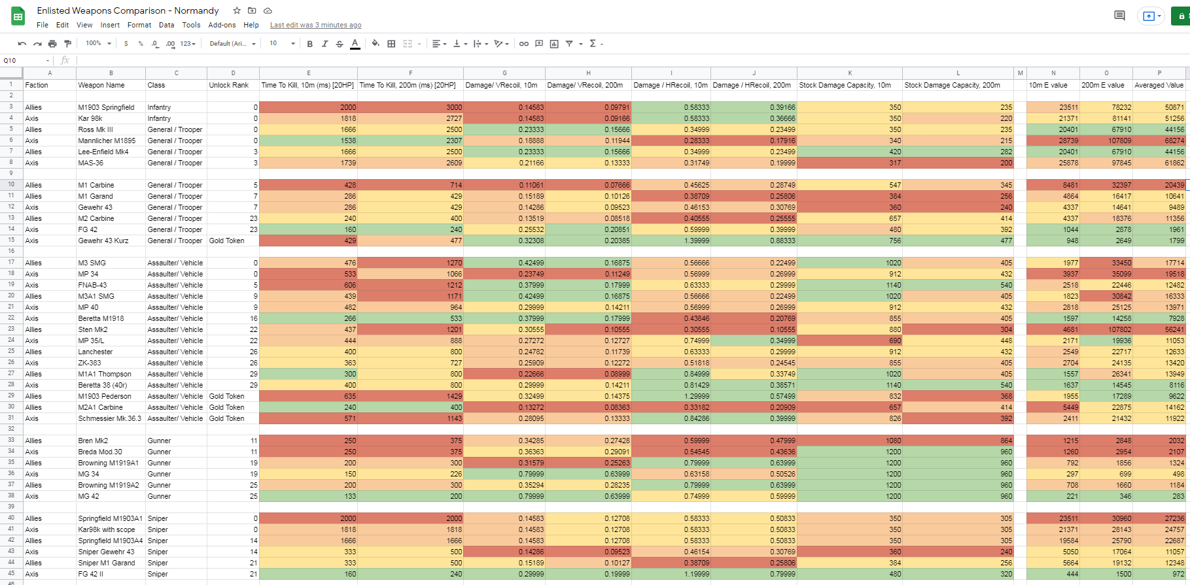This screenshot has height=585, width=1190.
Task: Select the Unlock Rank header cell
Action: click(x=233, y=85)
